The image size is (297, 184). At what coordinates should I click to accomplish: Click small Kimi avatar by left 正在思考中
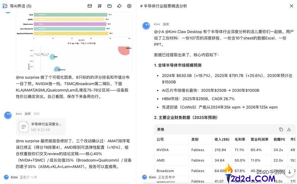pyautogui.click(x=6, y=177)
